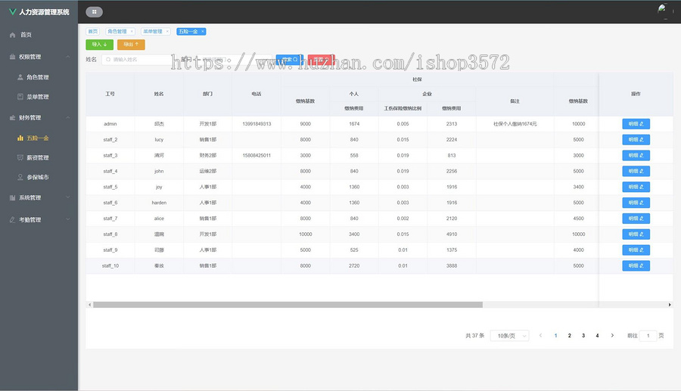Click 明细 button in staff_8 row
This screenshot has height=391, width=681.
pos(636,234)
